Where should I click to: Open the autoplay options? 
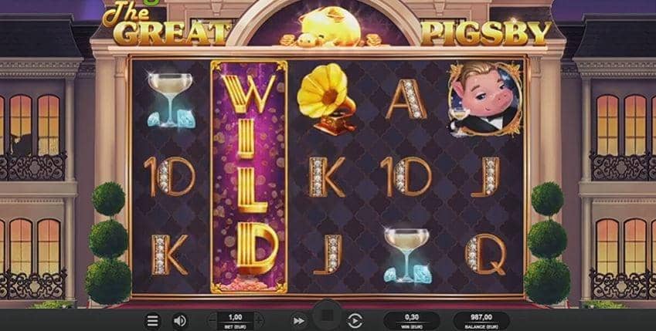[x=355, y=321]
